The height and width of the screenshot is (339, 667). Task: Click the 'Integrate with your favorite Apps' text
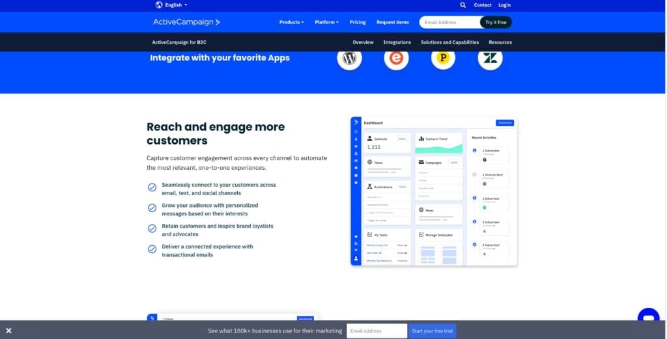[220, 58]
